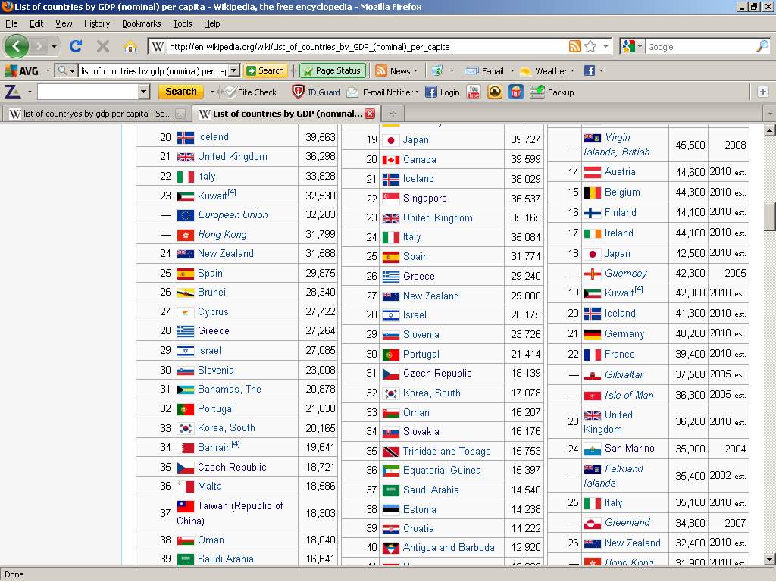
Task: Click the Google search magnifier icon
Action: pos(762,46)
